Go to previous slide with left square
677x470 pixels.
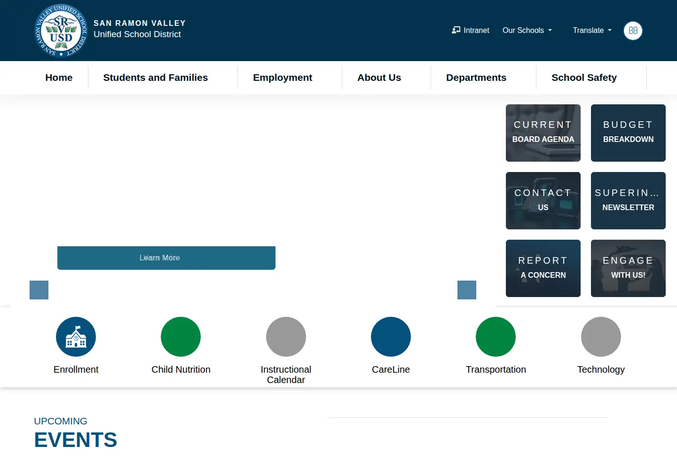click(39, 290)
